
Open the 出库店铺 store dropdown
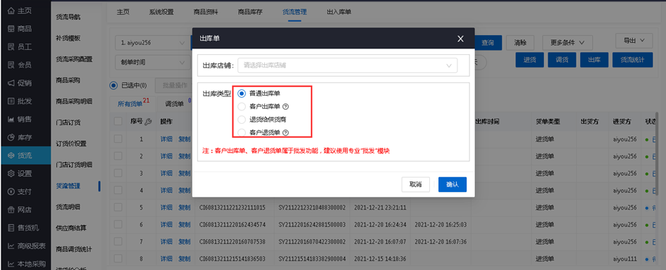click(x=347, y=65)
